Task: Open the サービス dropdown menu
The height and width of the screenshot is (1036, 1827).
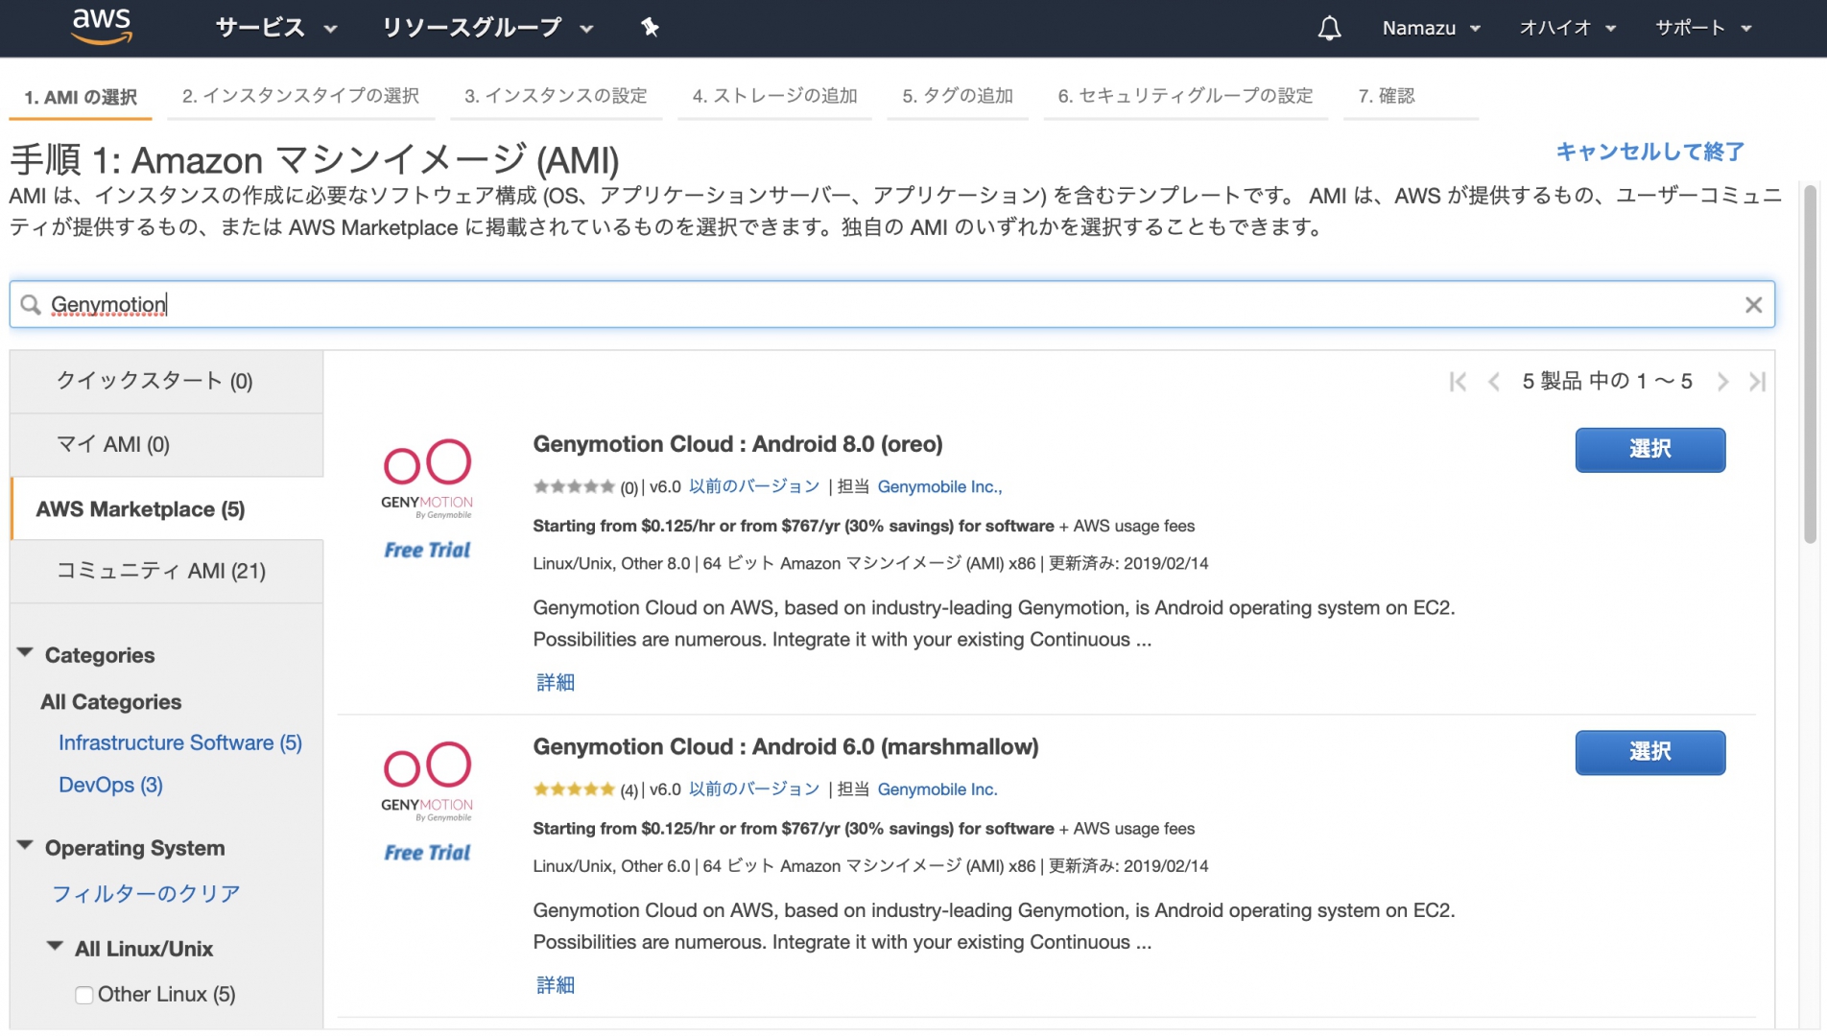Action: tap(275, 28)
